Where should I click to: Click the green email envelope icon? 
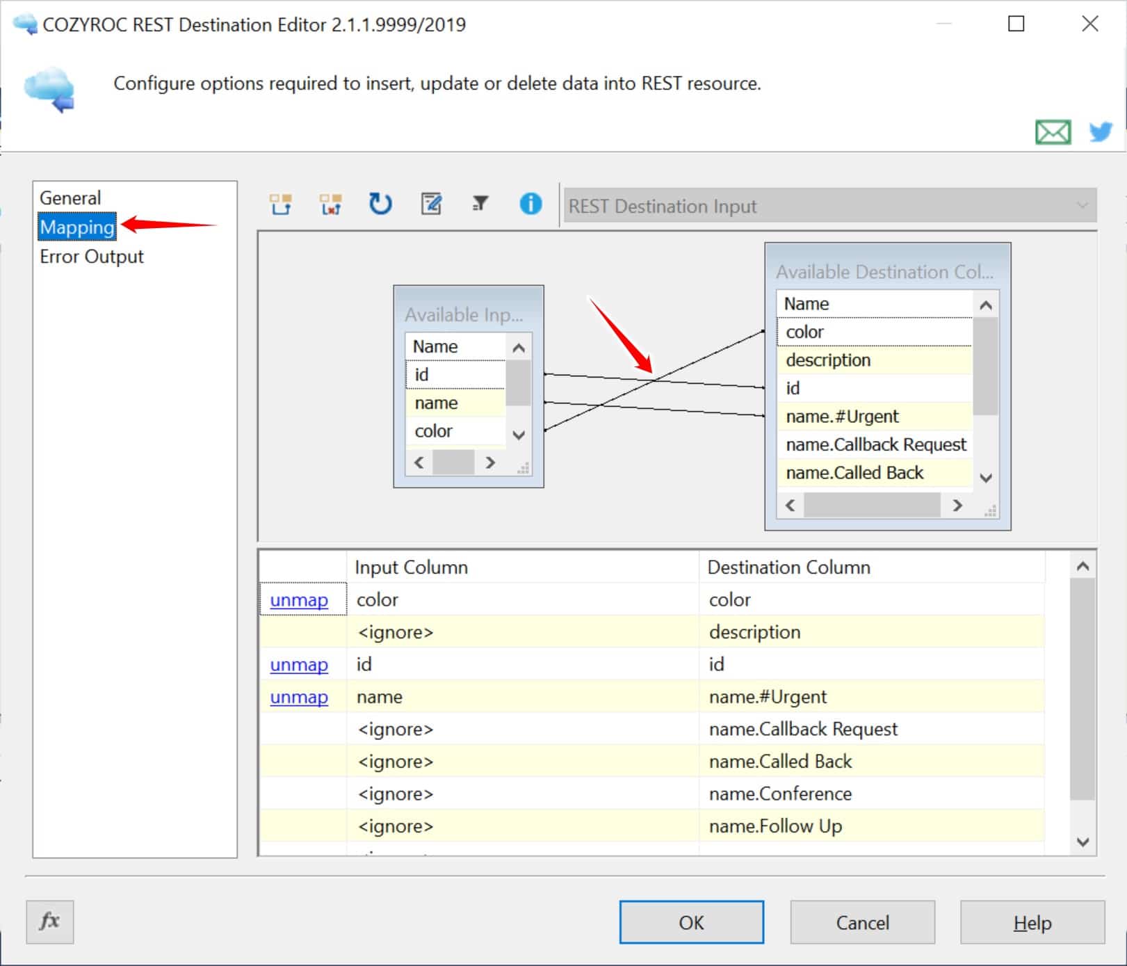click(x=1053, y=131)
